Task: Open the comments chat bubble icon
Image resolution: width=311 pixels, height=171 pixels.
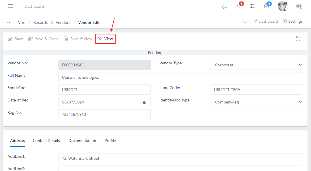Action: [x=246, y=21]
